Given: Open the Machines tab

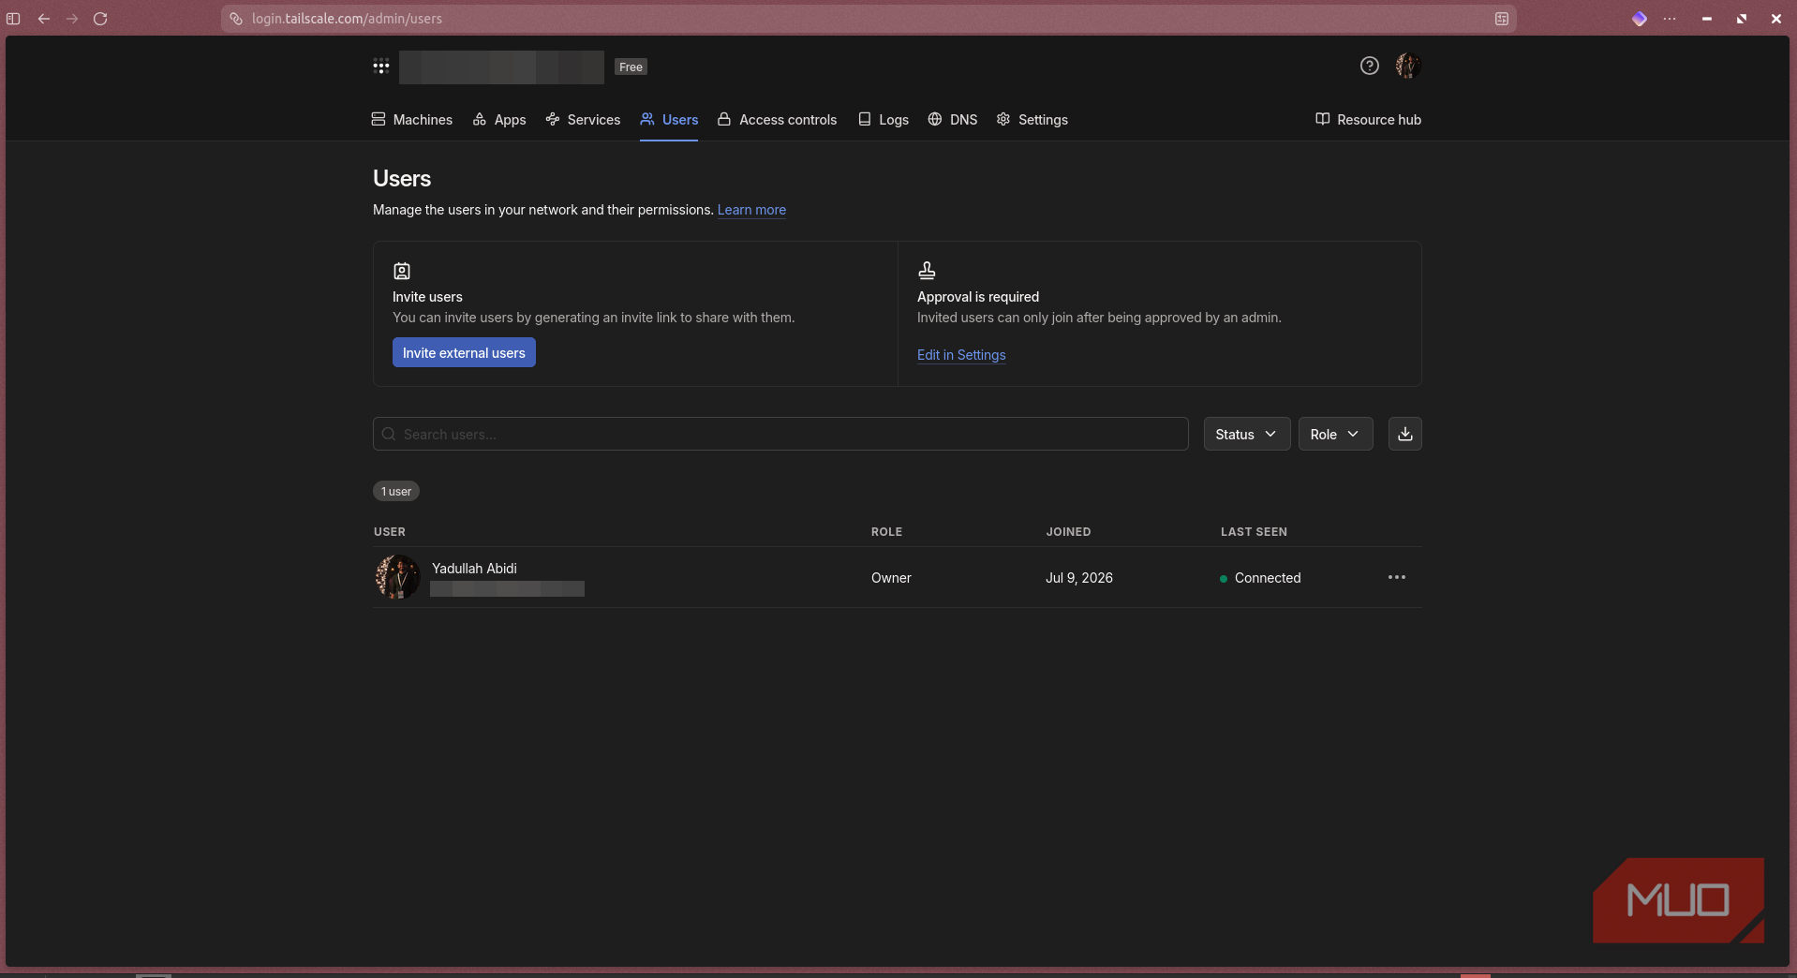Looking at the screenshot, I should [x=411, y=120].
